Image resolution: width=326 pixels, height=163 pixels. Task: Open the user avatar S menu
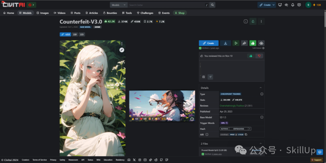(308, 5)
